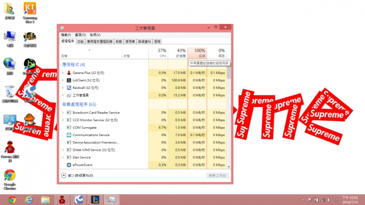The image size is (365, 205).
Task: Select the 工作管理員 row icon under 應用程式
Action: click(69, 95)
